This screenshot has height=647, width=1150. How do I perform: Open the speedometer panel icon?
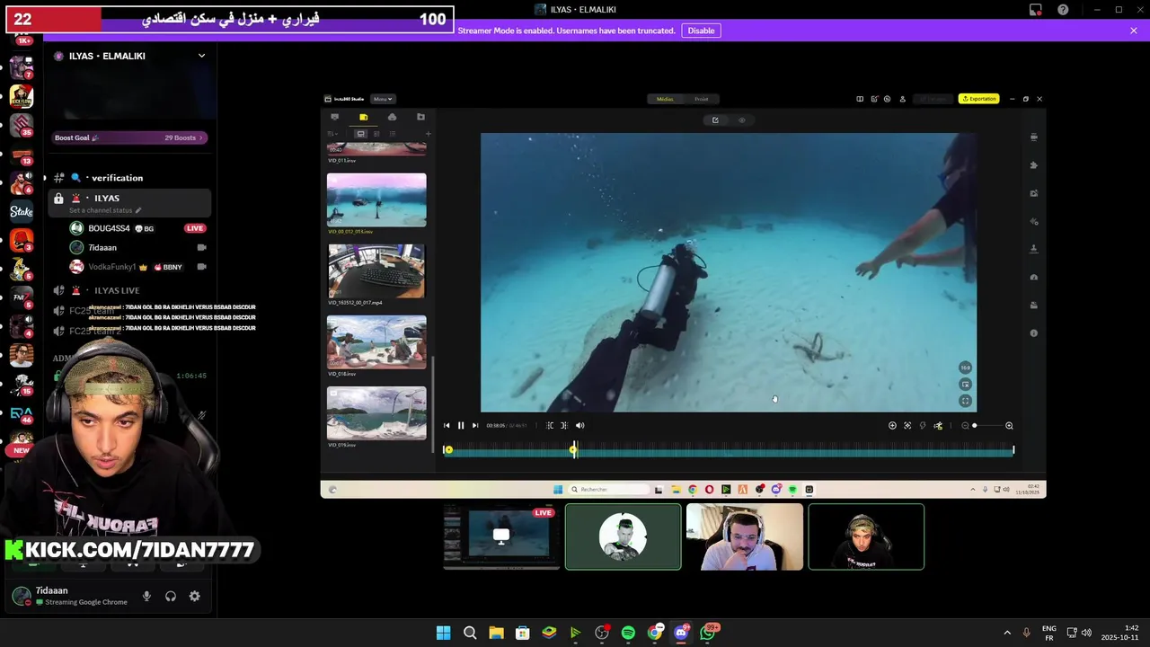coord(1033,278)
